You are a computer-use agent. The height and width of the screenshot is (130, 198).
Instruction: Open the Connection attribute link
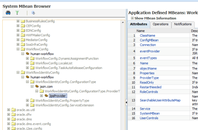pos(148,45)
